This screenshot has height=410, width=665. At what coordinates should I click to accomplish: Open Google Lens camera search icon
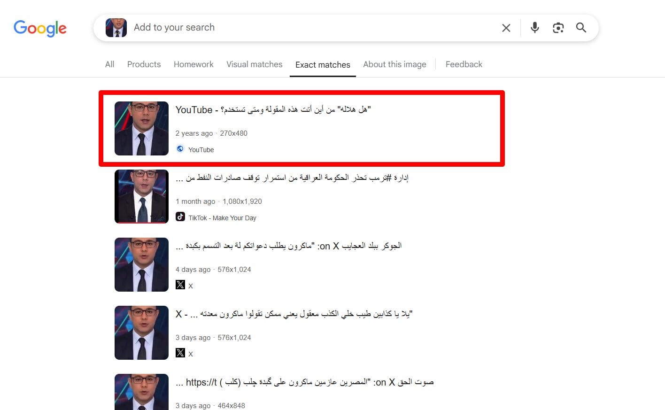(558, 28)
